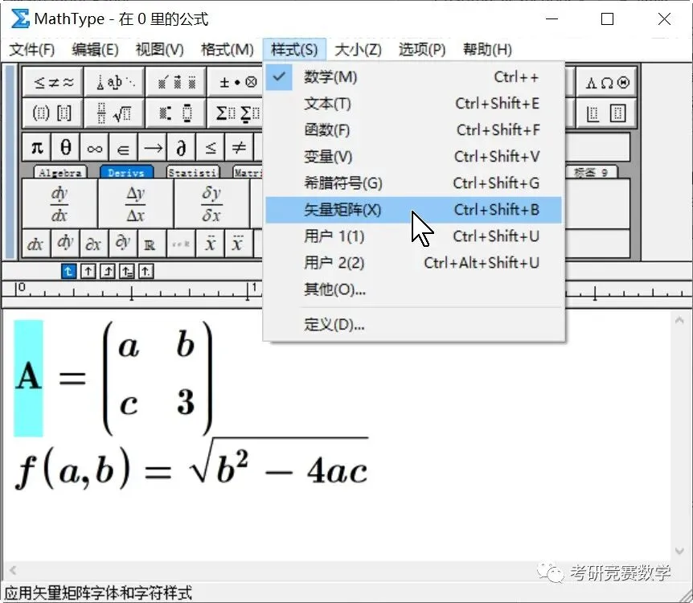Open the 其他(O)... style dialog

coord(414,289)
